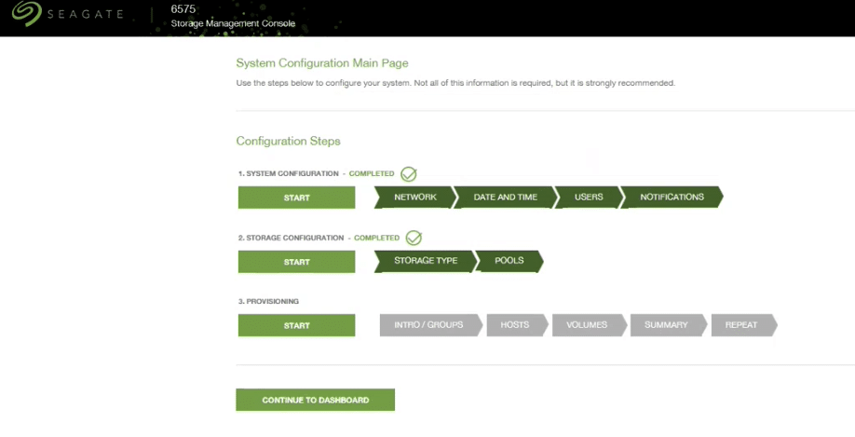
Task: Continue to Dashboard
Action: point(315,400)
